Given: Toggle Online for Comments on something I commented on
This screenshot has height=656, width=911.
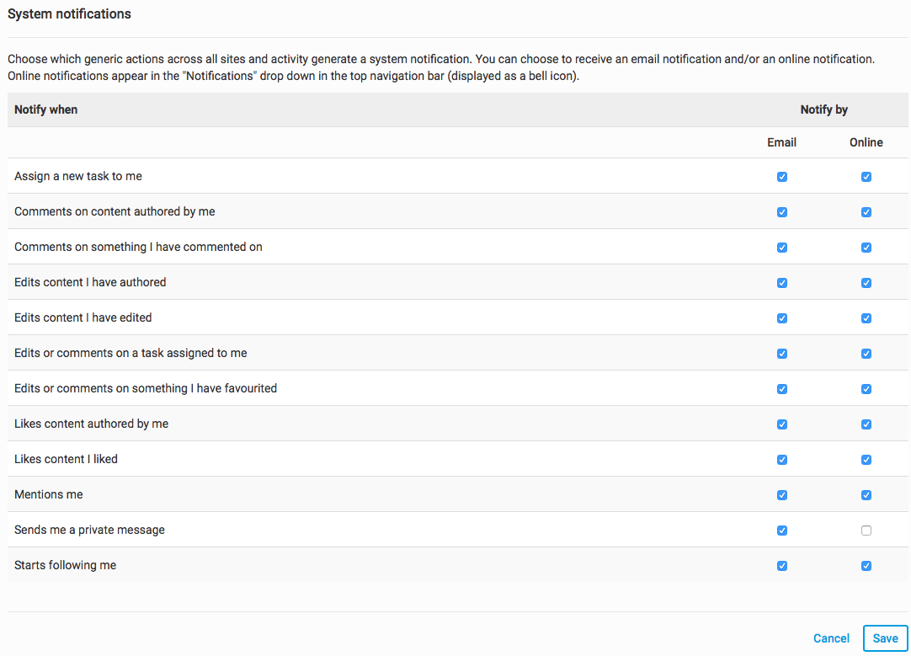Looking at the screenshot, I should point(866,248).
